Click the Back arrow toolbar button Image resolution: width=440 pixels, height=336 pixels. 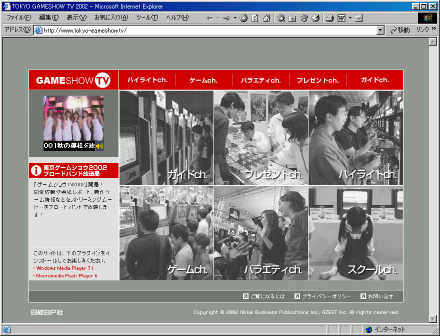[210, 18]
